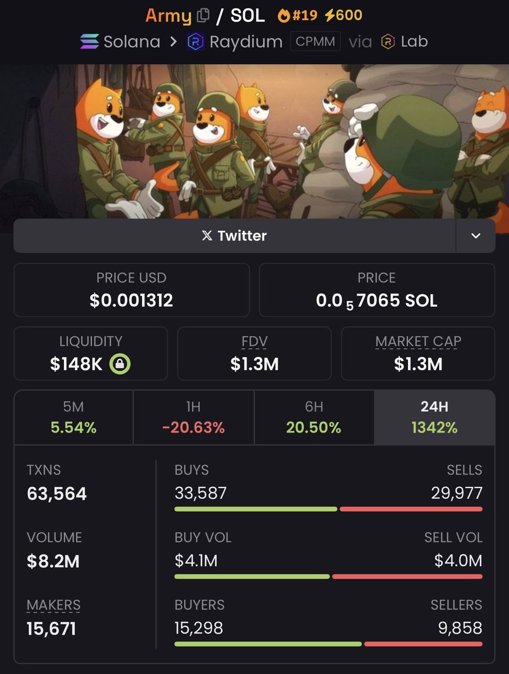Click the Solana chain logo
The image size is (509, 674).
[89, 42]
